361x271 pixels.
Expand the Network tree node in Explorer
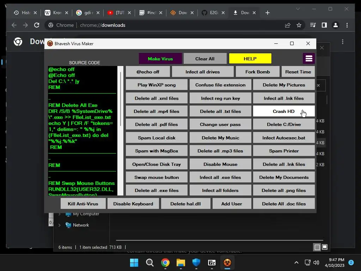[x=59, y=225]
